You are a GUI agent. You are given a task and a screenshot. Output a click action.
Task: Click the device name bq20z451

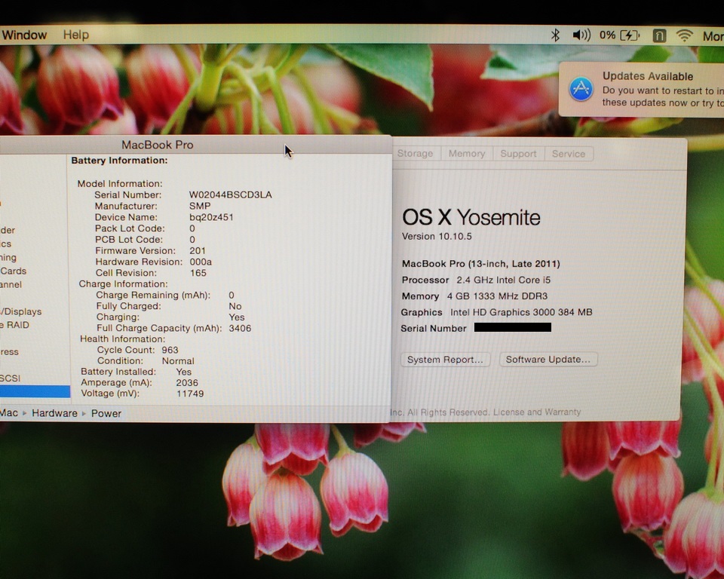(x=211, y=217)
